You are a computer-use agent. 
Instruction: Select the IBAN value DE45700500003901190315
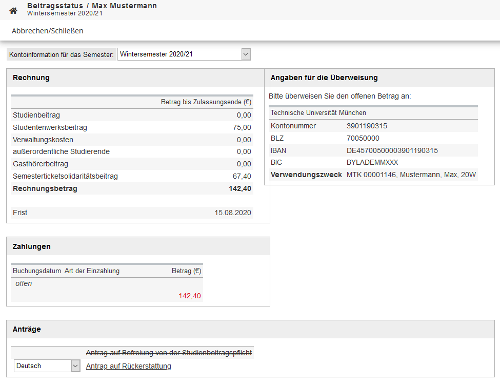[x=392, y=150]
